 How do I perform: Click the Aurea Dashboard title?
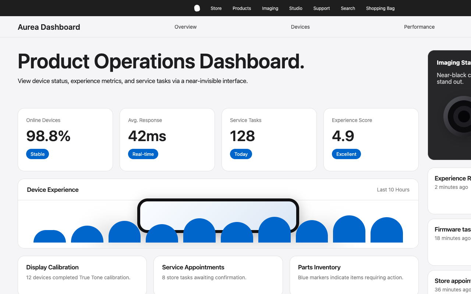coord(49,27)
